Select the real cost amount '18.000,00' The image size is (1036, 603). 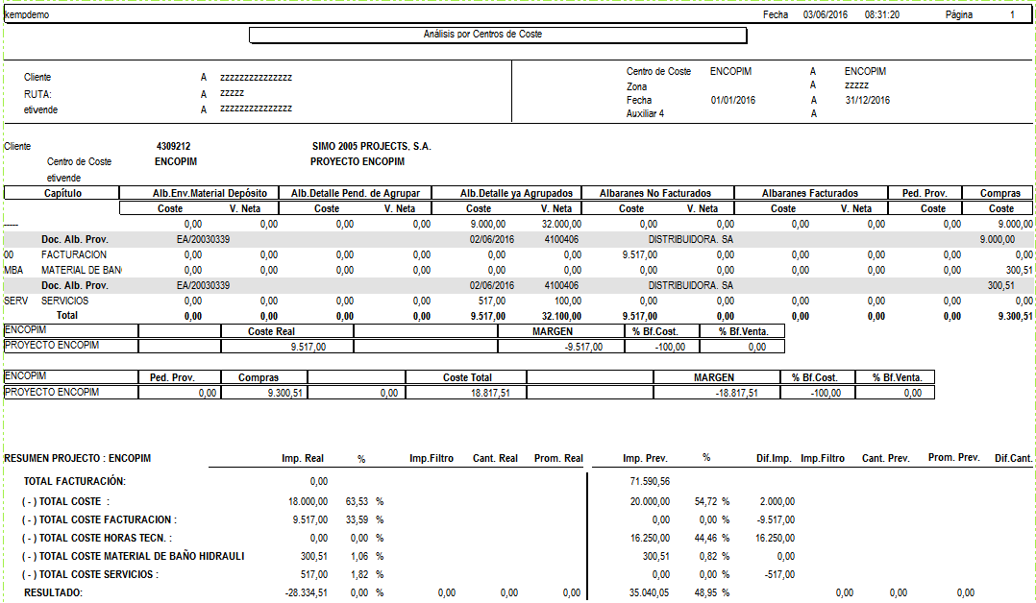[x=308, y=502]
